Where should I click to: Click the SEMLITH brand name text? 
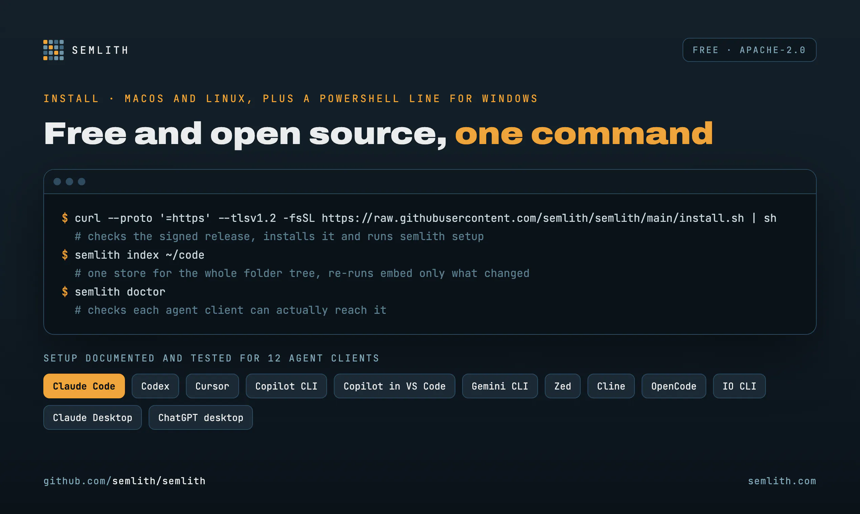(x=101, y=50)
